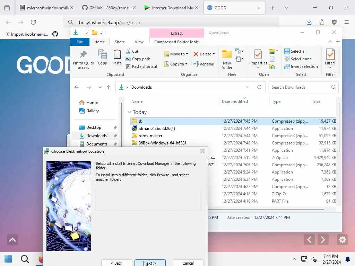
Task: Create a New folder
Action: (227, 59)
